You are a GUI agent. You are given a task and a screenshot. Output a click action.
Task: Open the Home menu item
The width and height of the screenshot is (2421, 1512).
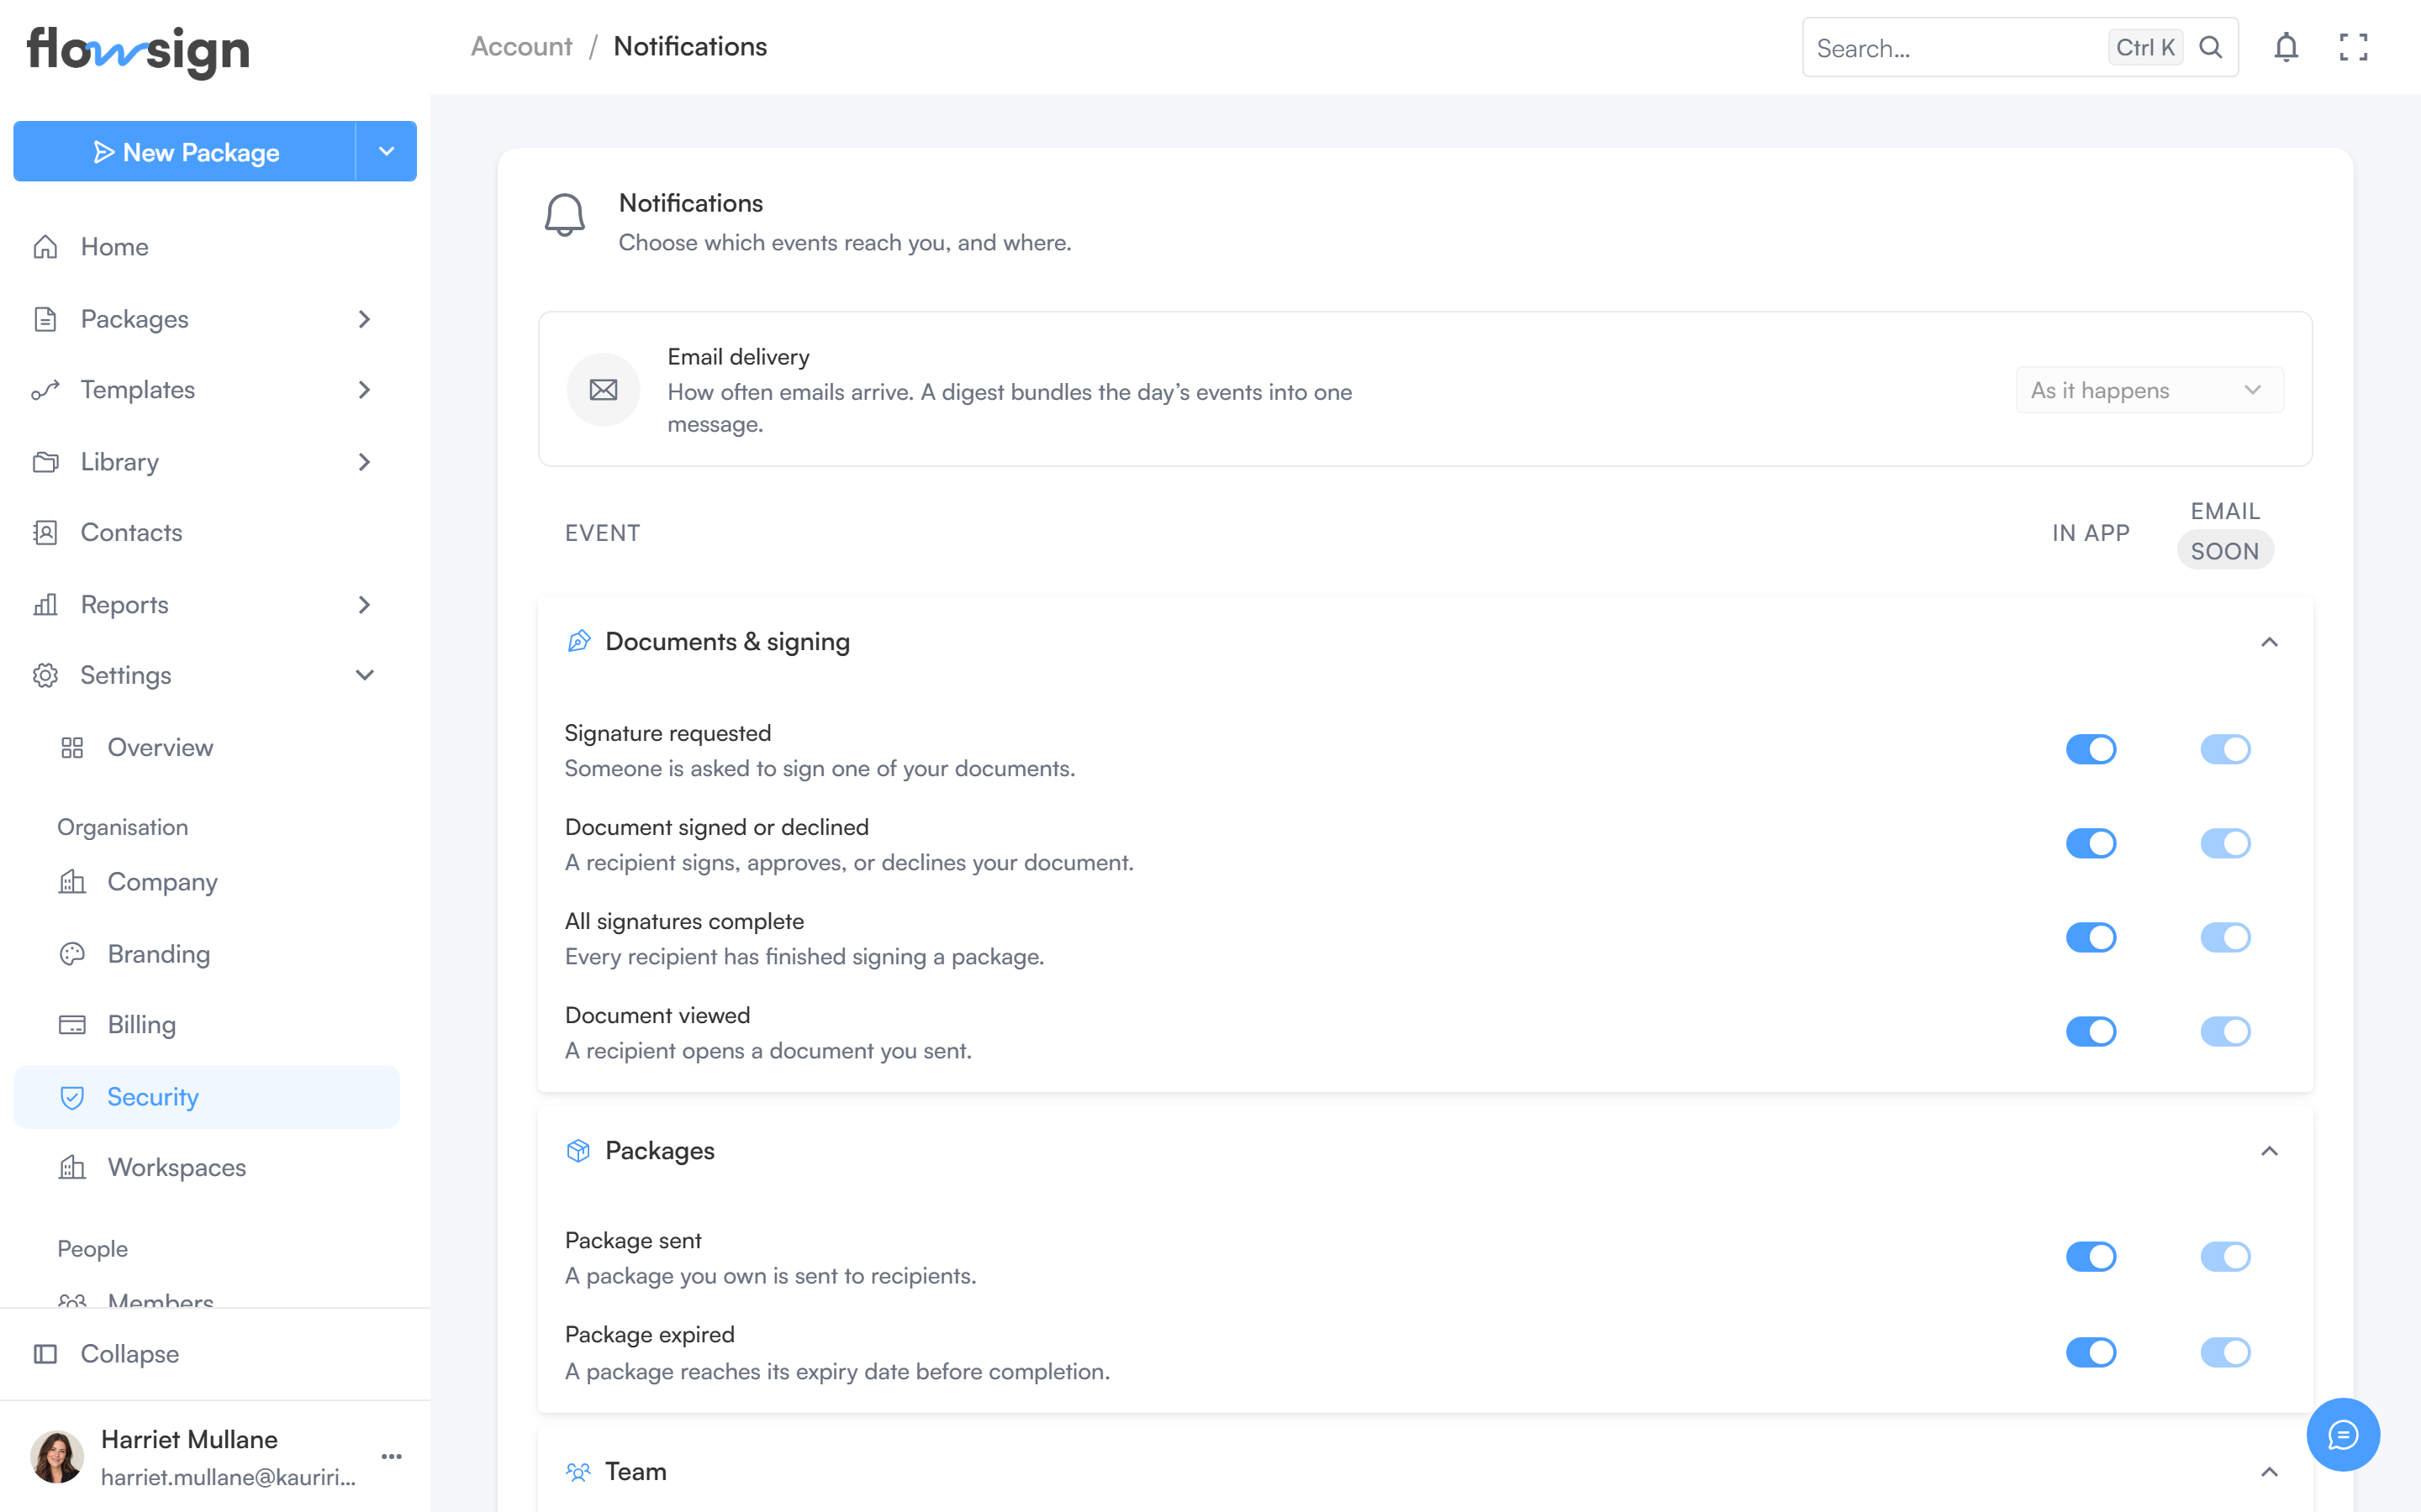point(207,247)
